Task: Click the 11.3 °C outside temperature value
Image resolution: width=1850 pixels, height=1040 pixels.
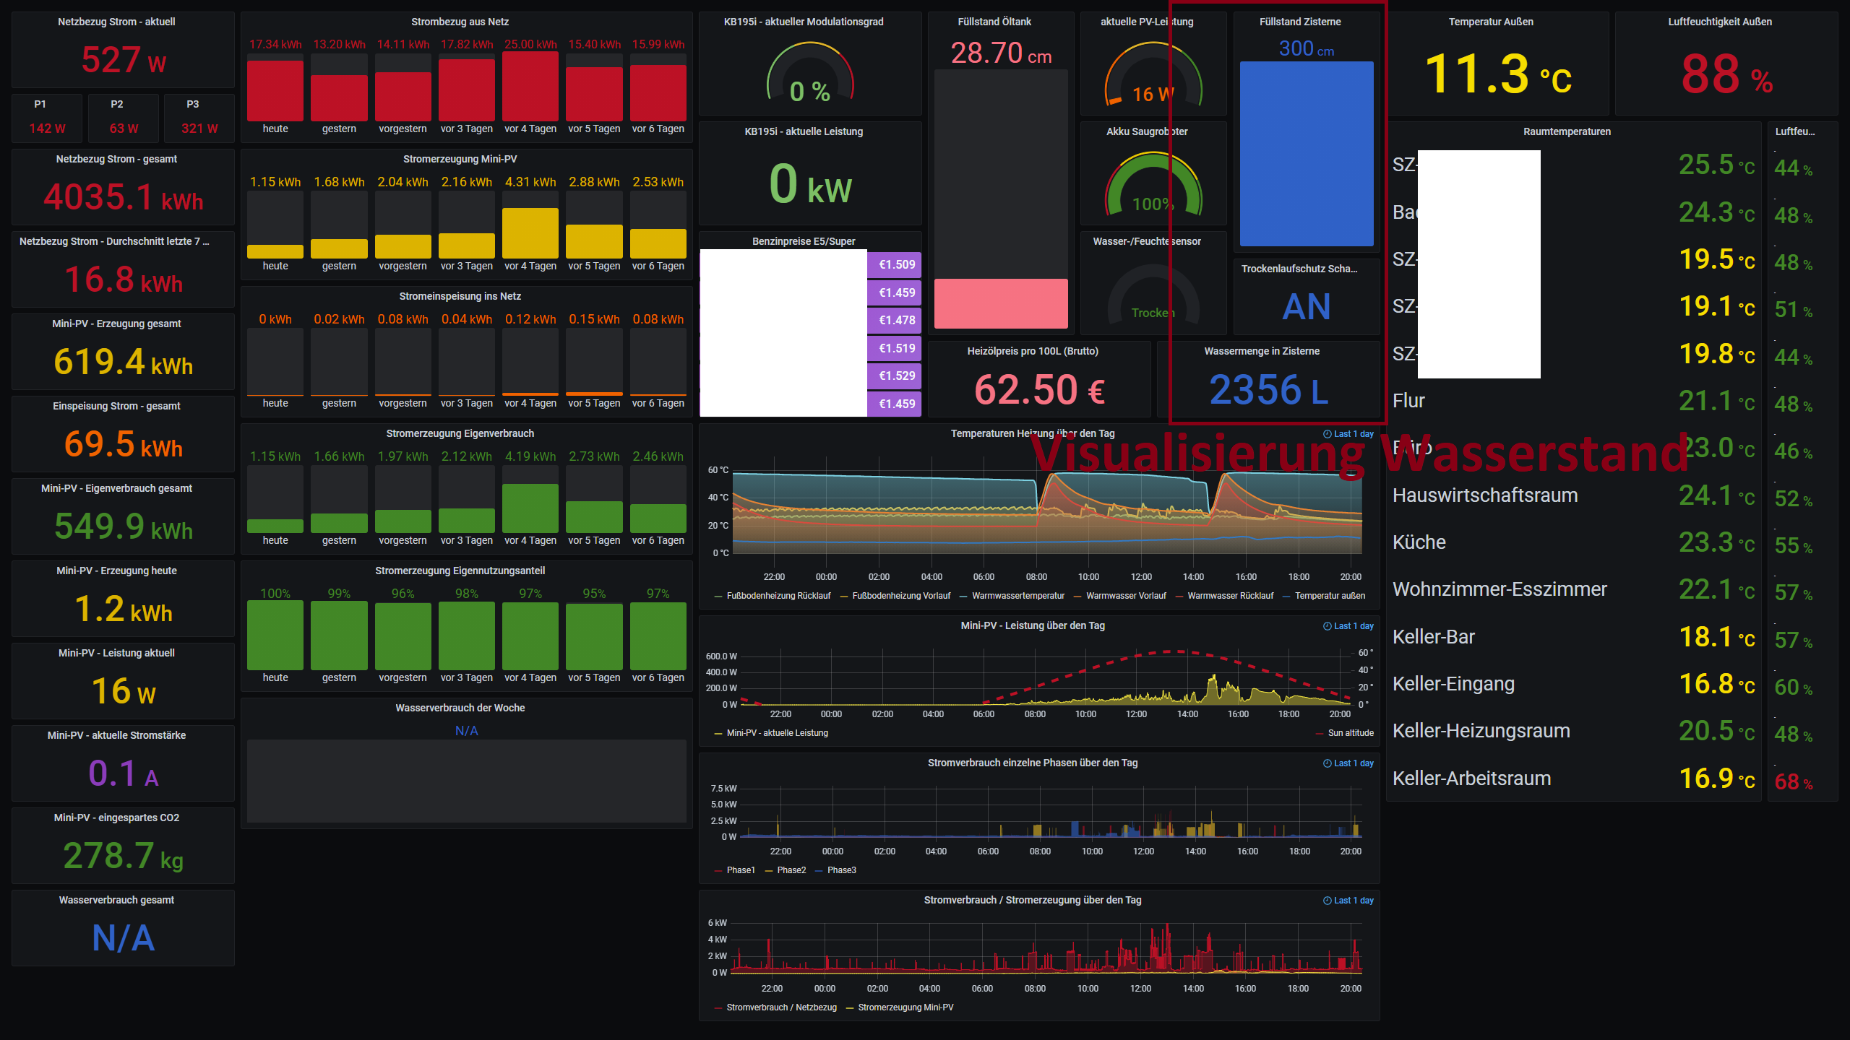Action: [x=1498, y=74]
